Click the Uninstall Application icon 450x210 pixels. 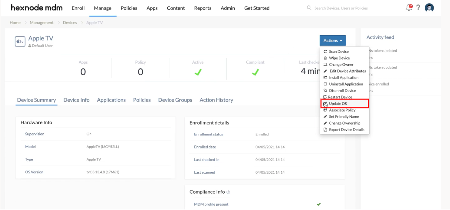click(325, 84)
